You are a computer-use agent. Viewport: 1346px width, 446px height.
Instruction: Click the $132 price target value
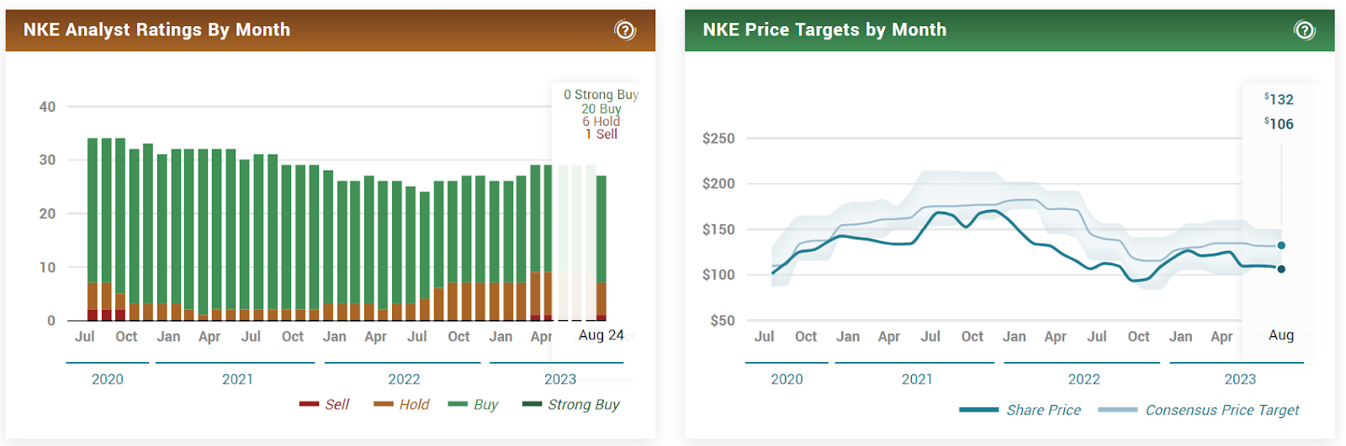(1279, 99)
